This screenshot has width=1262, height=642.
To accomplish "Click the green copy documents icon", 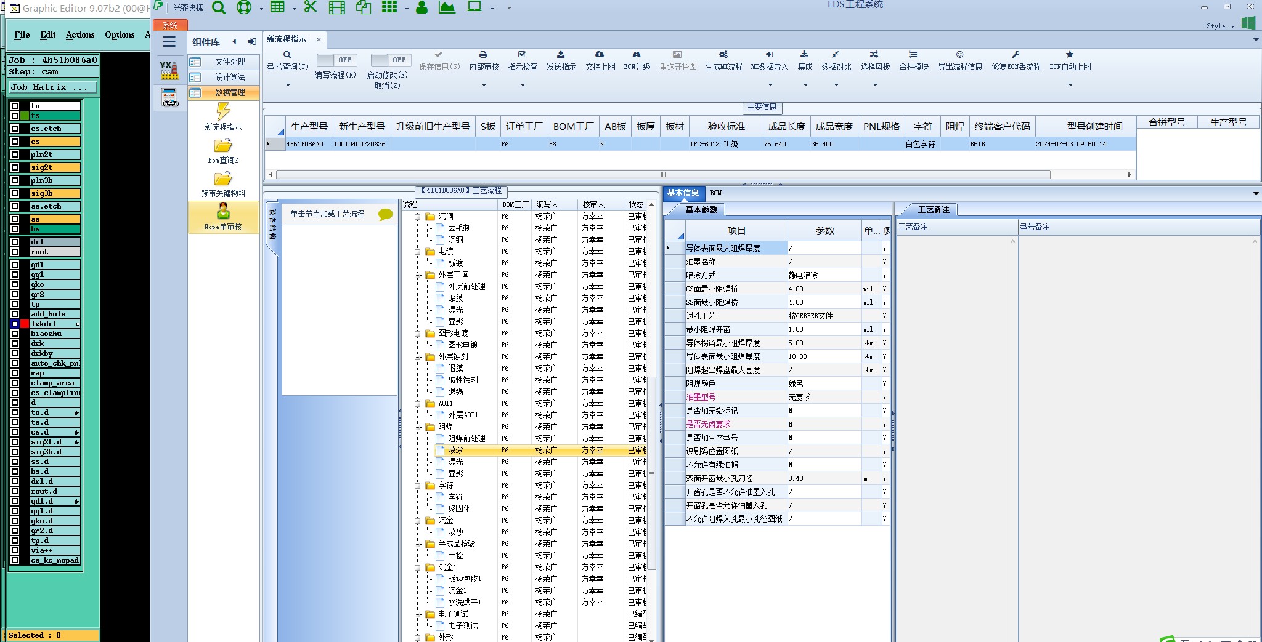I will pyautogui.click(x=364, y=8).
